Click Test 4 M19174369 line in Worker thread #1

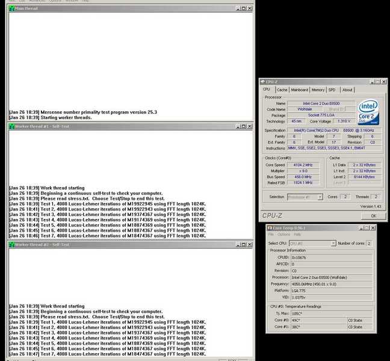click(x=108, y=220)
